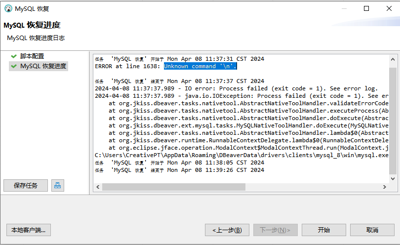Click the green check next to MySQL 恢复进度
The image size is (400, 245).
[x=14, y=66]
